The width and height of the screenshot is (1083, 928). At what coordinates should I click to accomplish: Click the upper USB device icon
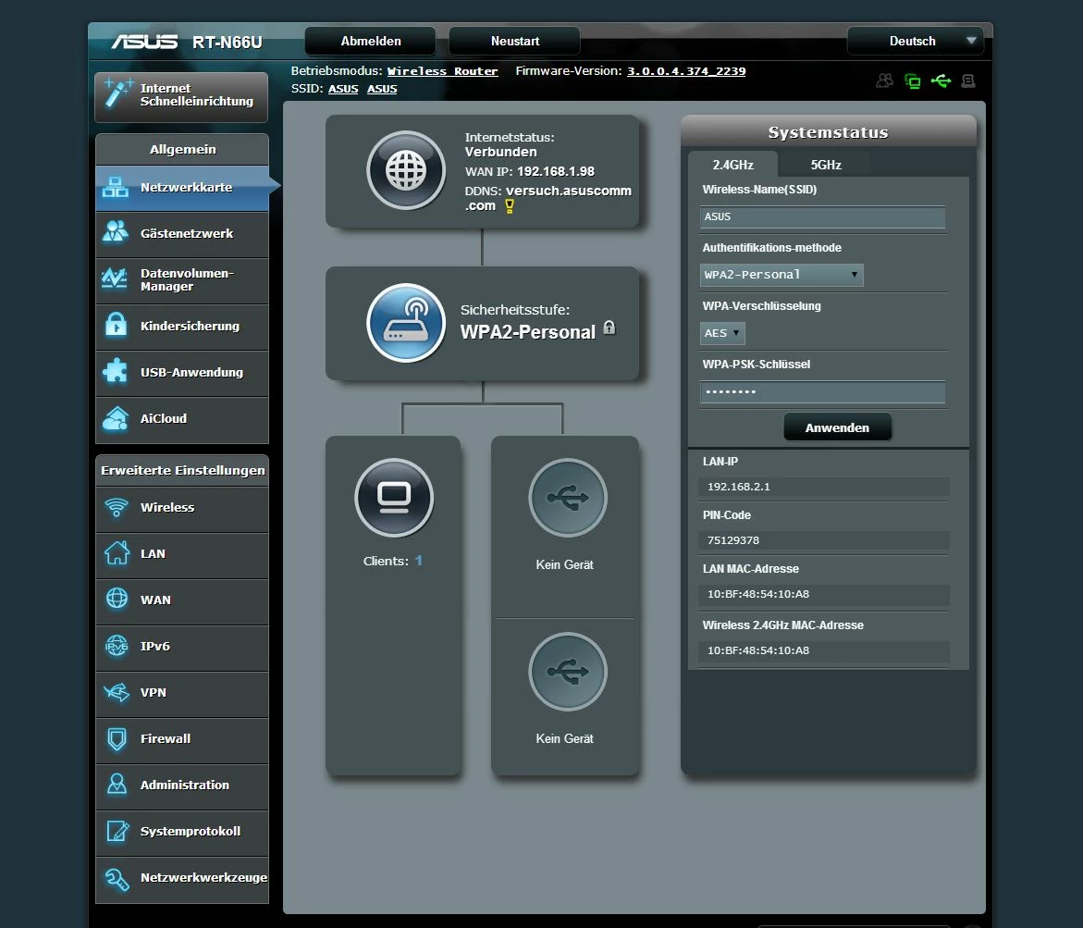coord(568,498)
